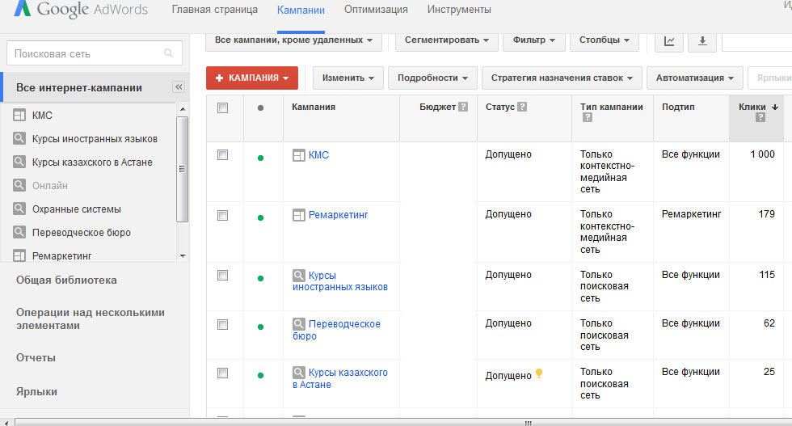This screenshot has height=426, width=792.
Task: Click the help icon under Тип кампании
Action: [587, 118]
